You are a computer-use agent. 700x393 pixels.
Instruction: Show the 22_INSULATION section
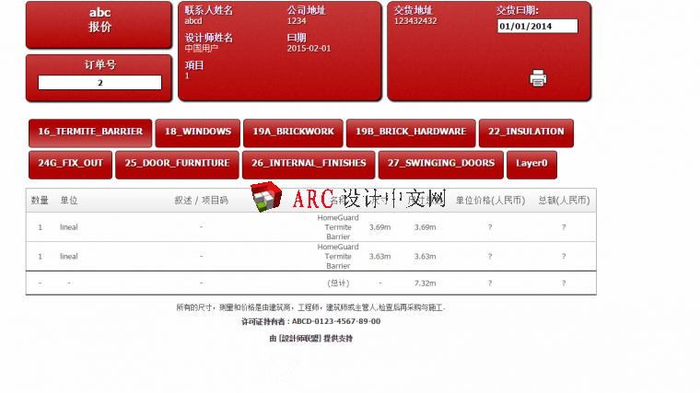(525, 133)
